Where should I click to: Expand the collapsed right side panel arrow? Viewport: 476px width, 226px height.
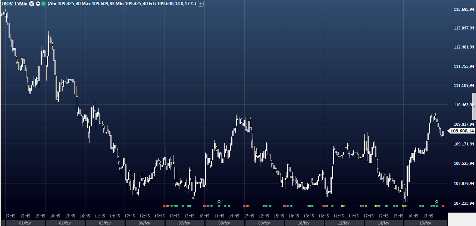pyautogui.click(x=474, y=107)
